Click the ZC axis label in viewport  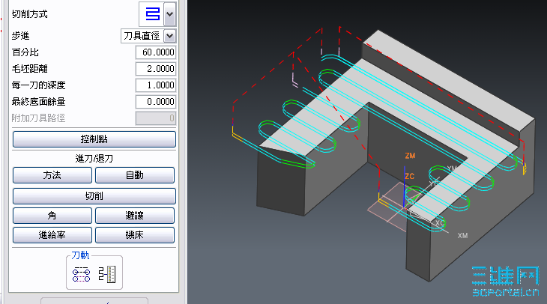coord(410,177)
